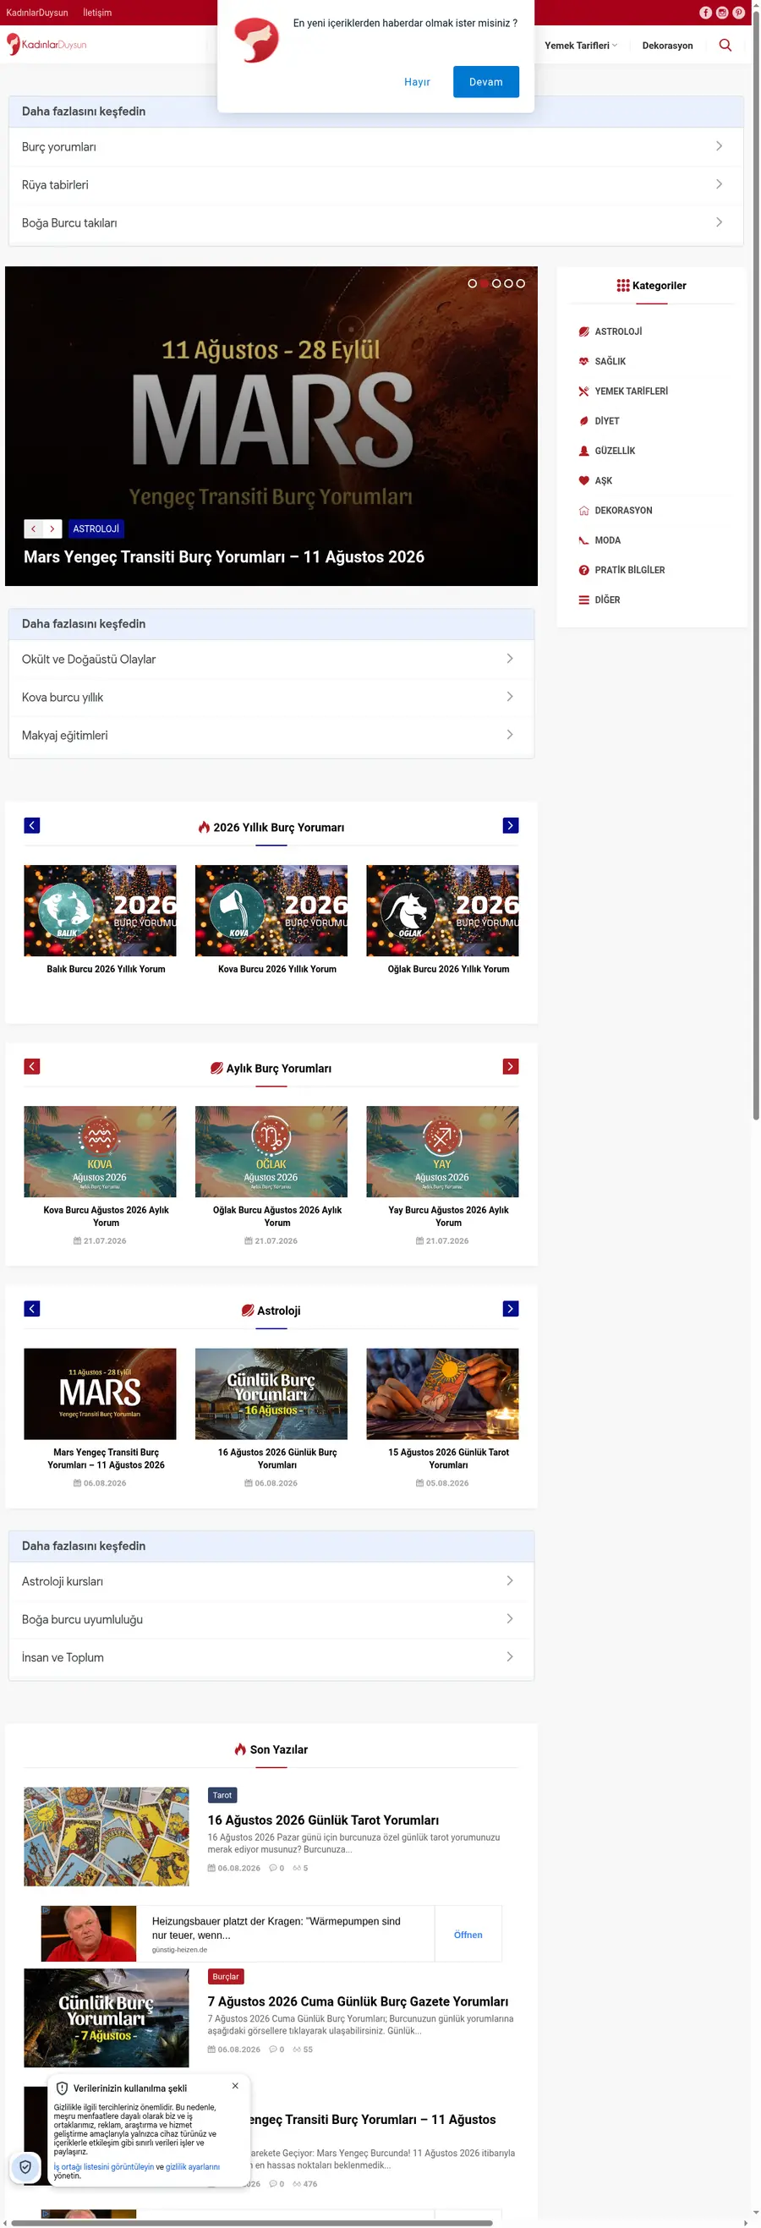Viewport: 761px width, 2228px height.
Task: Select first slider dot on banner
Action: [472, 282]
